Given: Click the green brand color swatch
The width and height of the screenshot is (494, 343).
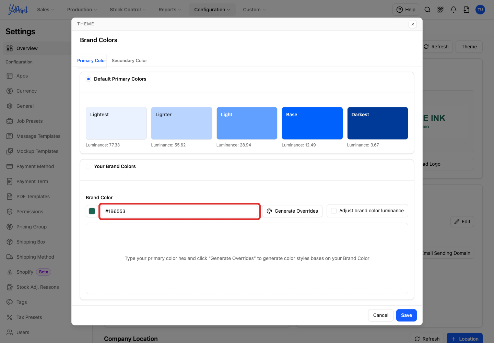Looking at the screenshot, I should click(92, 211).
